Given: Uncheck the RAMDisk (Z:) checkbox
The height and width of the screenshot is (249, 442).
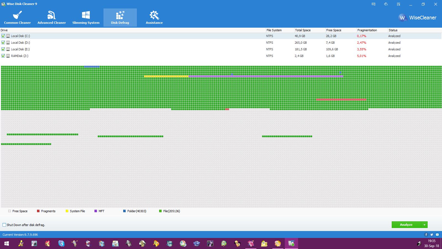Looking at the screenshot, I should [x=3, y=56].
